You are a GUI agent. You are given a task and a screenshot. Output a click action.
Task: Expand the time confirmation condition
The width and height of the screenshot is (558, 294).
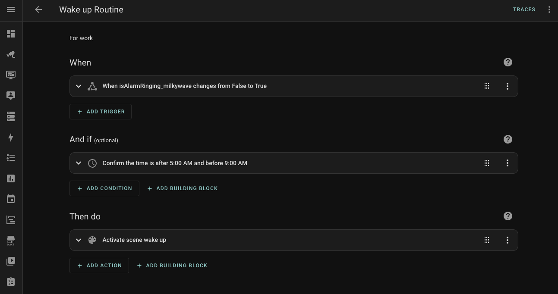point(79,163)
